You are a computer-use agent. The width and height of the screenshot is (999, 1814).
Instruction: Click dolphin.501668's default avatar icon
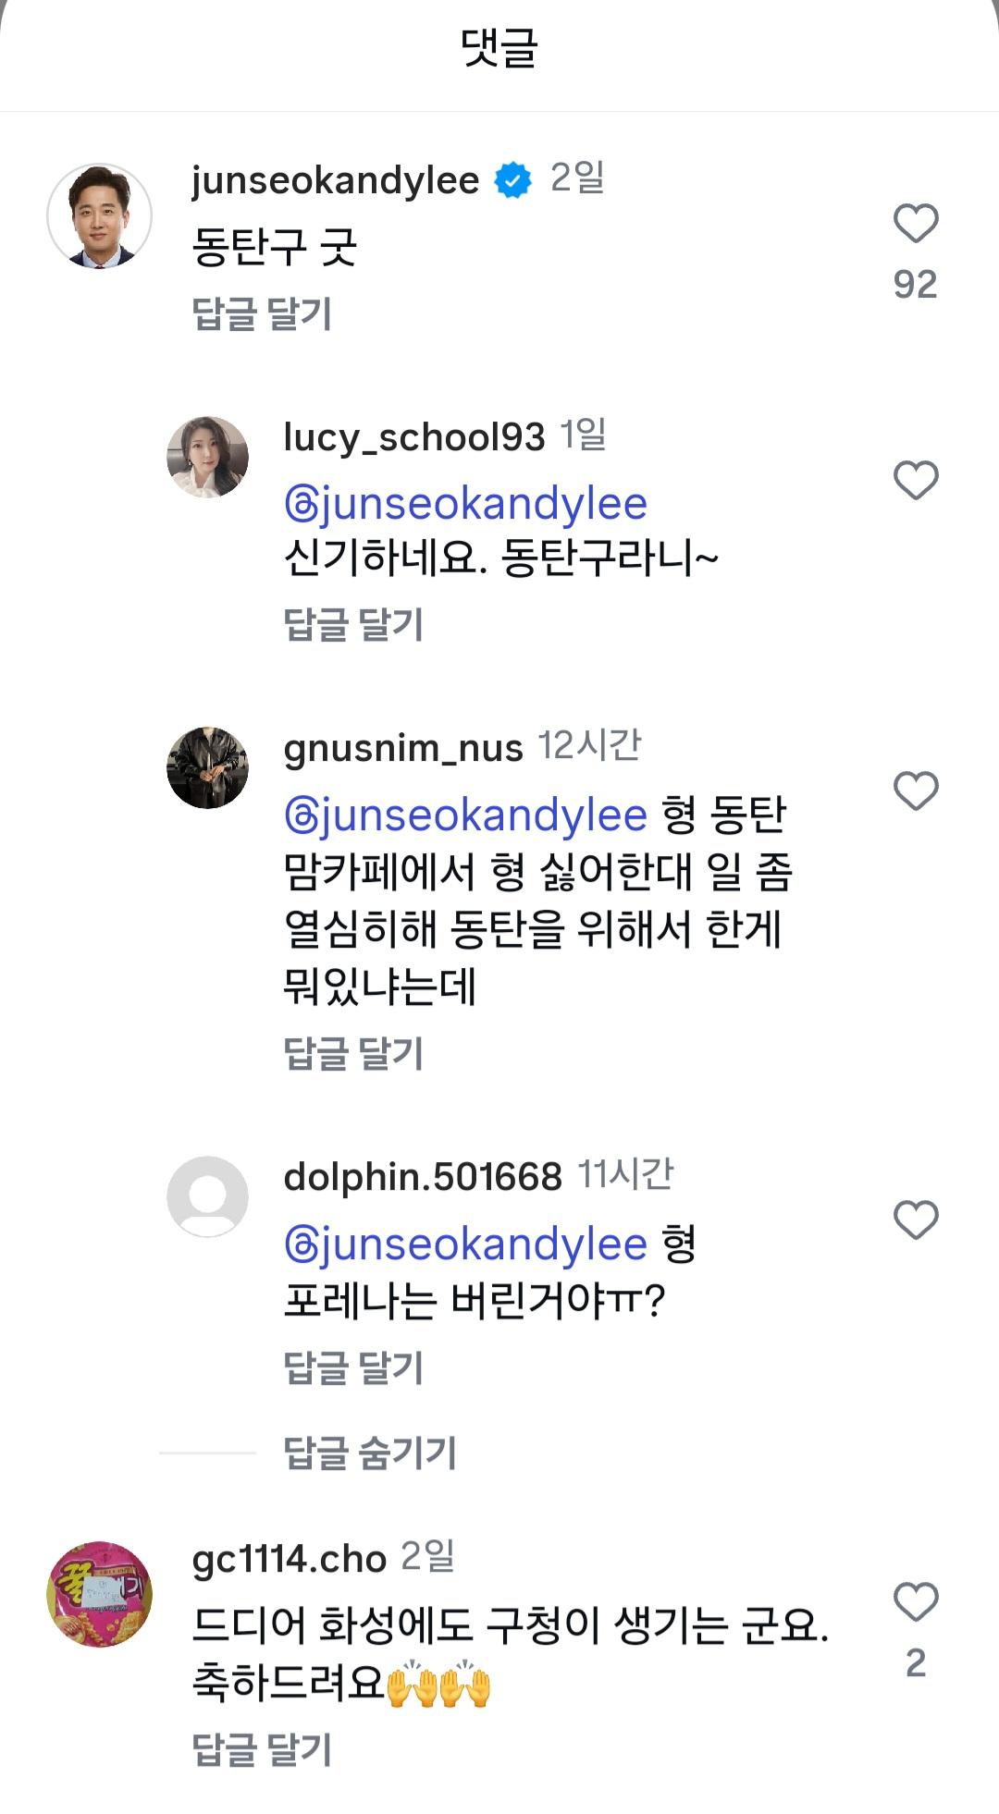209,1195
